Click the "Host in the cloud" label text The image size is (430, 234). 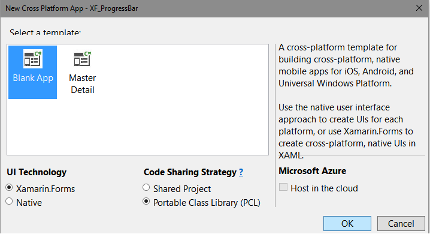tap(324, 188)
